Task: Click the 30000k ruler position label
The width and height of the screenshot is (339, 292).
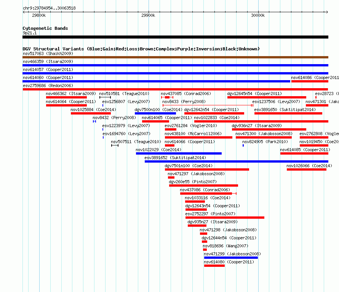Action: click(258, 15)
